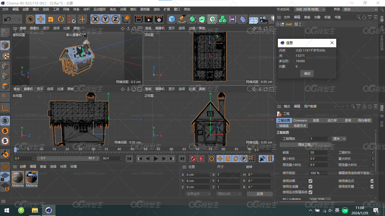Image resolution: width=385 pixels, height=216 pixels.
Task: Activate the Rotate tool in top toolbar
Action: (x=61, y=19)
